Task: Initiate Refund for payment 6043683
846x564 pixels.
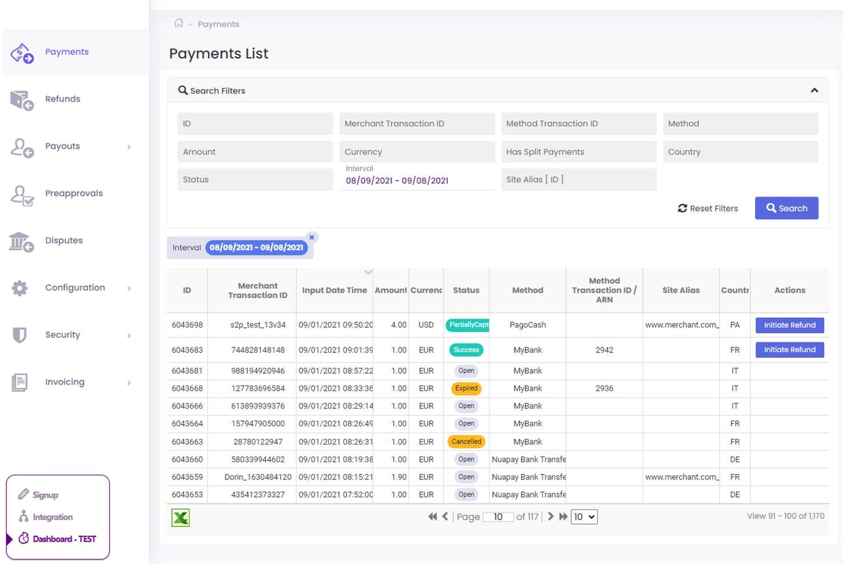Action: coord(789,350)
